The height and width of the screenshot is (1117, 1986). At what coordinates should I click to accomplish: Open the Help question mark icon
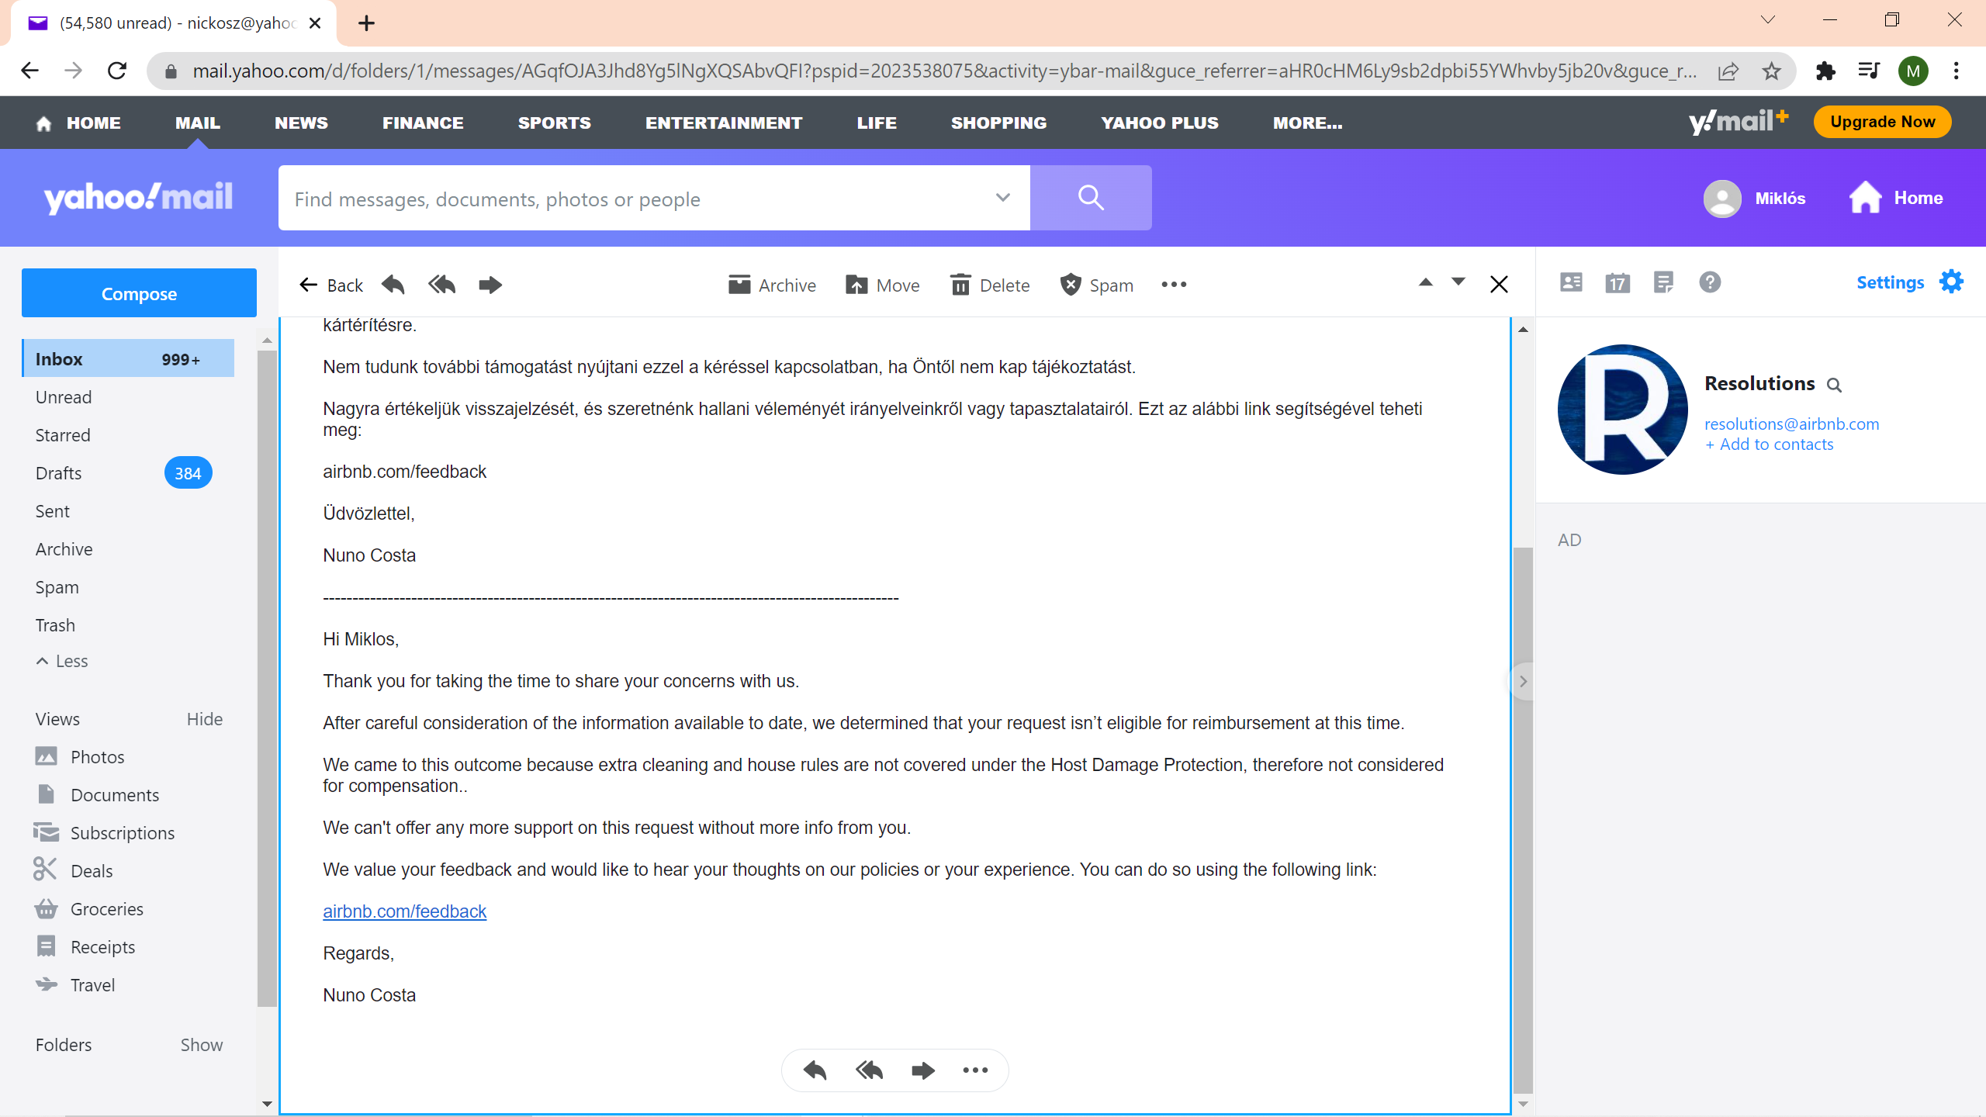[1710, 282]
